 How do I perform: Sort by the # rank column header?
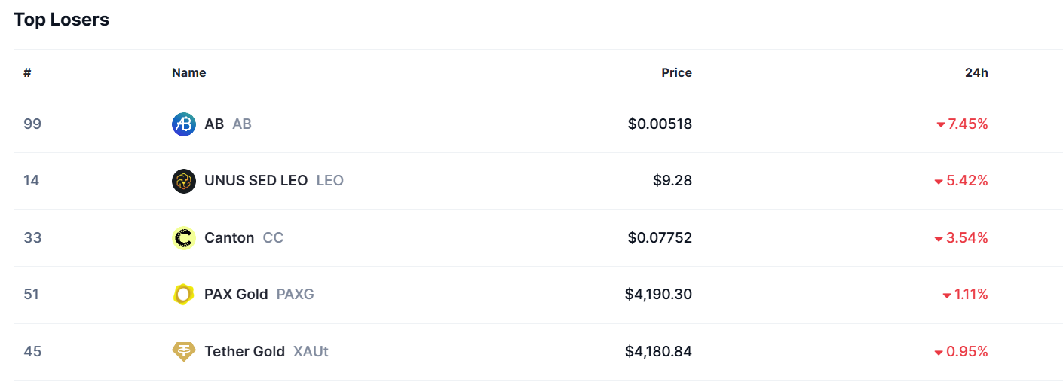click(x=27, y=73)
